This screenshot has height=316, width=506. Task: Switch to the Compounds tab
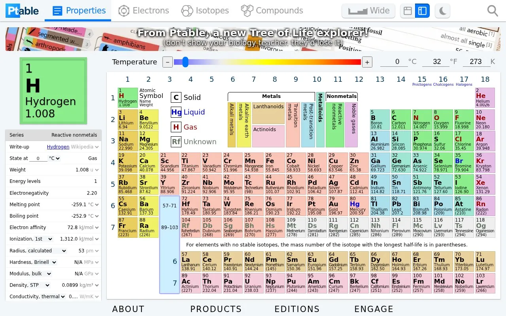click(x=272, y=11)
